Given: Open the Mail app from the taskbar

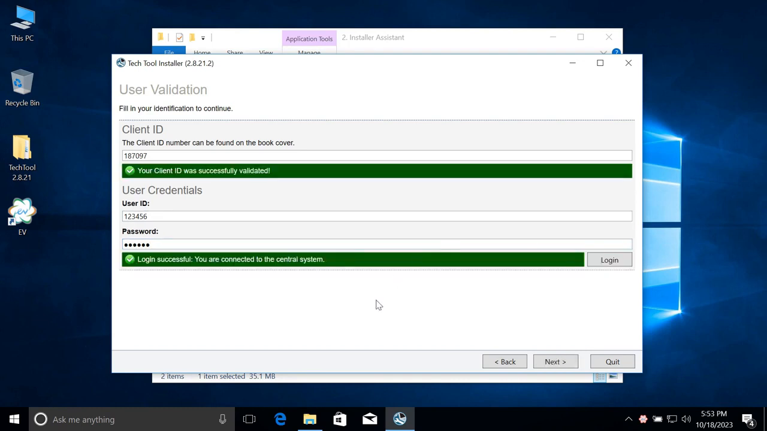Looking at the screenshot, I should pyautogui.click(x=370, y=419).
